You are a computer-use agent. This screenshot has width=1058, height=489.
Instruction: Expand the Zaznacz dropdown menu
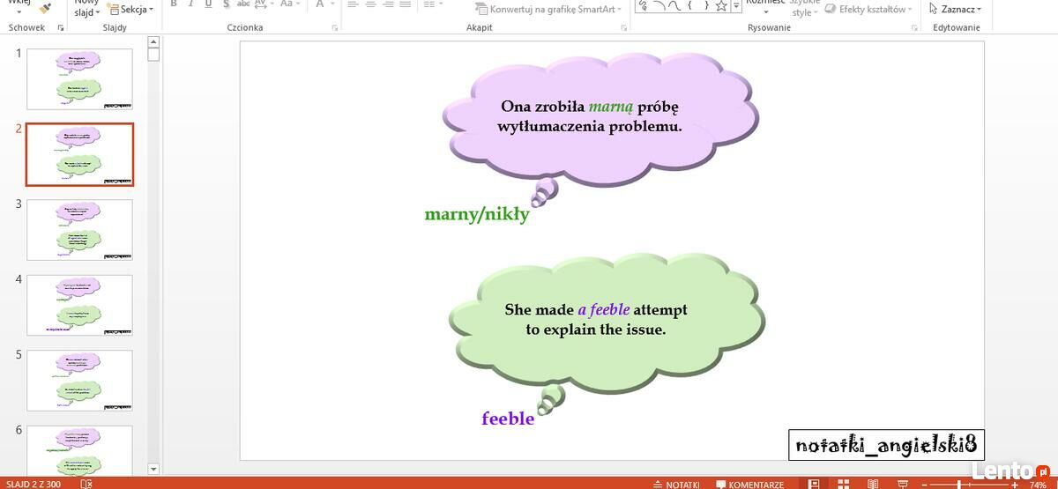point(956,9)
